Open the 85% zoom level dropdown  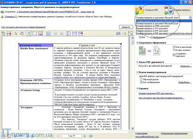point(27,136)
